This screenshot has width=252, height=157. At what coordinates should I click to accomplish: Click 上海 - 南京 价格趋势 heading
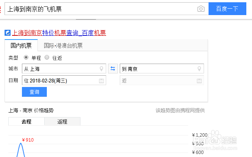click(31, 110)
